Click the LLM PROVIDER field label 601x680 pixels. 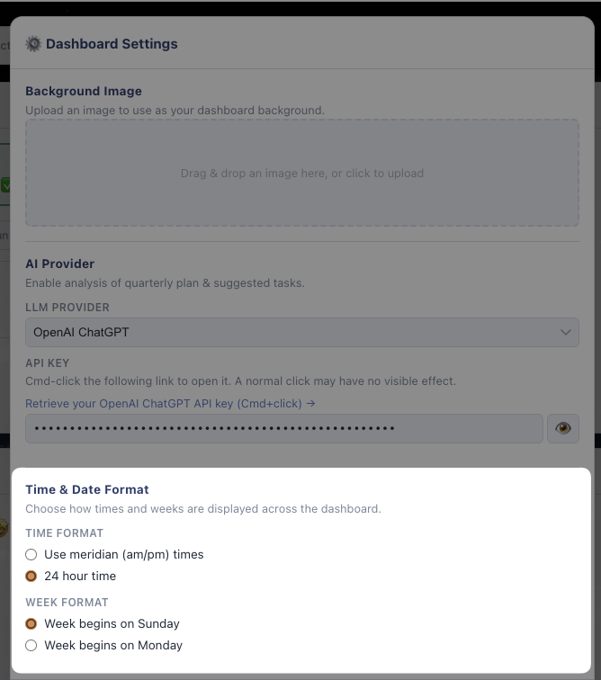click(67, 308)
